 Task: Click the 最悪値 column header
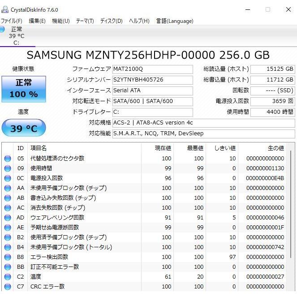(x=189, y=148)
